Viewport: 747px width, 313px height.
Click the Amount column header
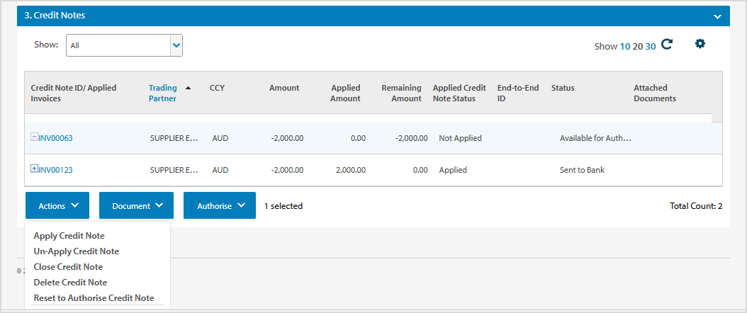[284, 88]
